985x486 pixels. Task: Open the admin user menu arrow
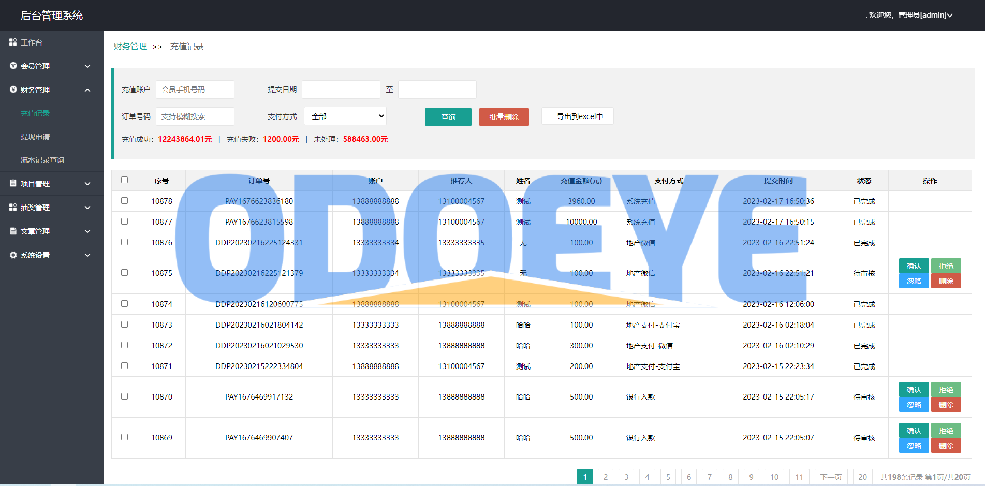coord(950,16)
